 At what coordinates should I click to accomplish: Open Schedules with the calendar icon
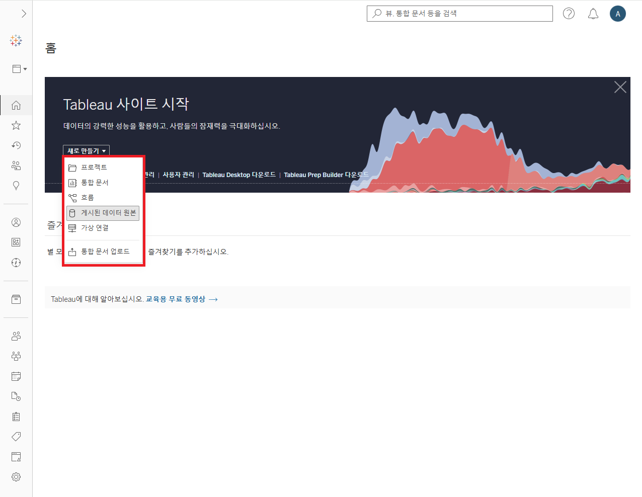pos(16,376)
